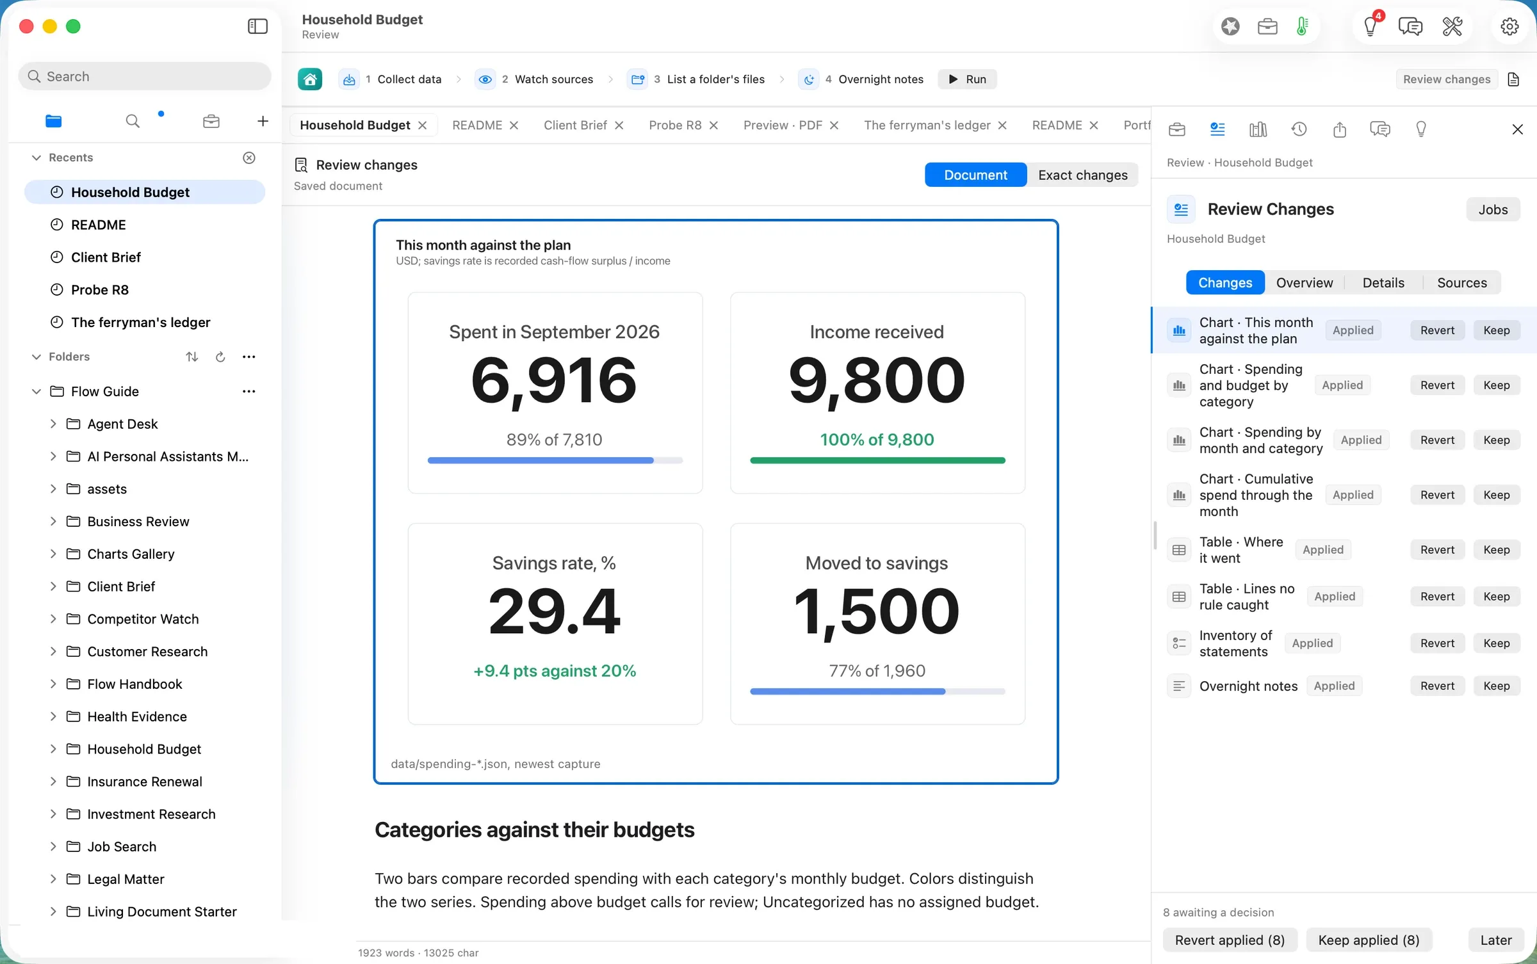Click the lightbulb icon with badge 4
This screenshot has width=1537, height=964.
[x=1370, y=26]
